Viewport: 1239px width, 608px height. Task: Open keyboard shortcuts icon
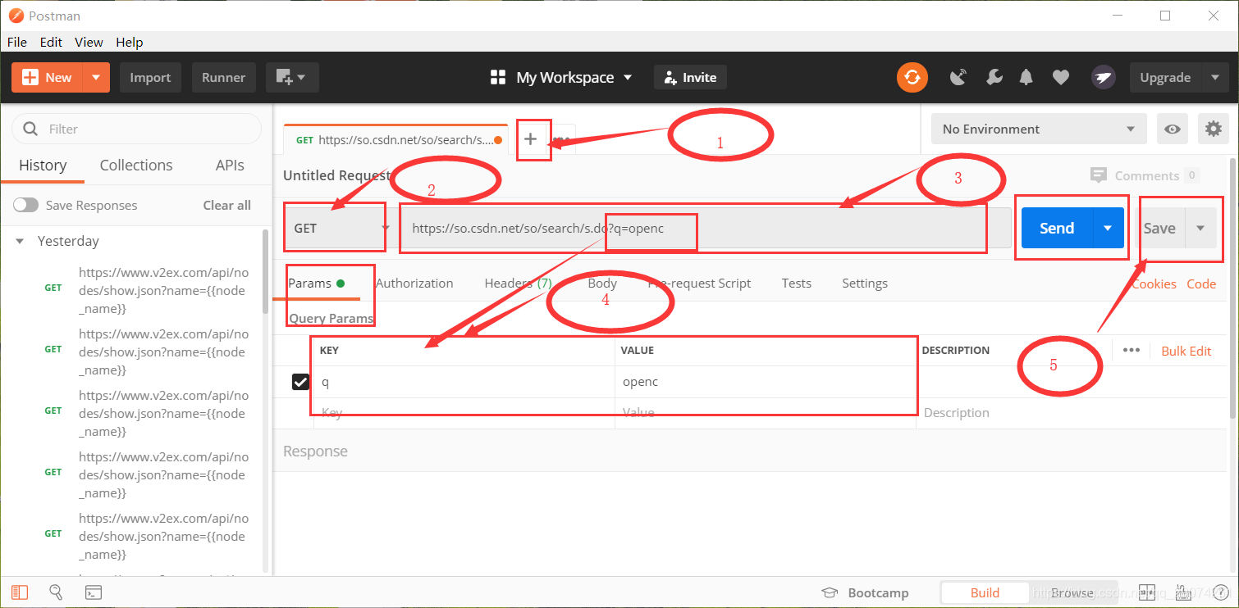(x=1183, y=592)
